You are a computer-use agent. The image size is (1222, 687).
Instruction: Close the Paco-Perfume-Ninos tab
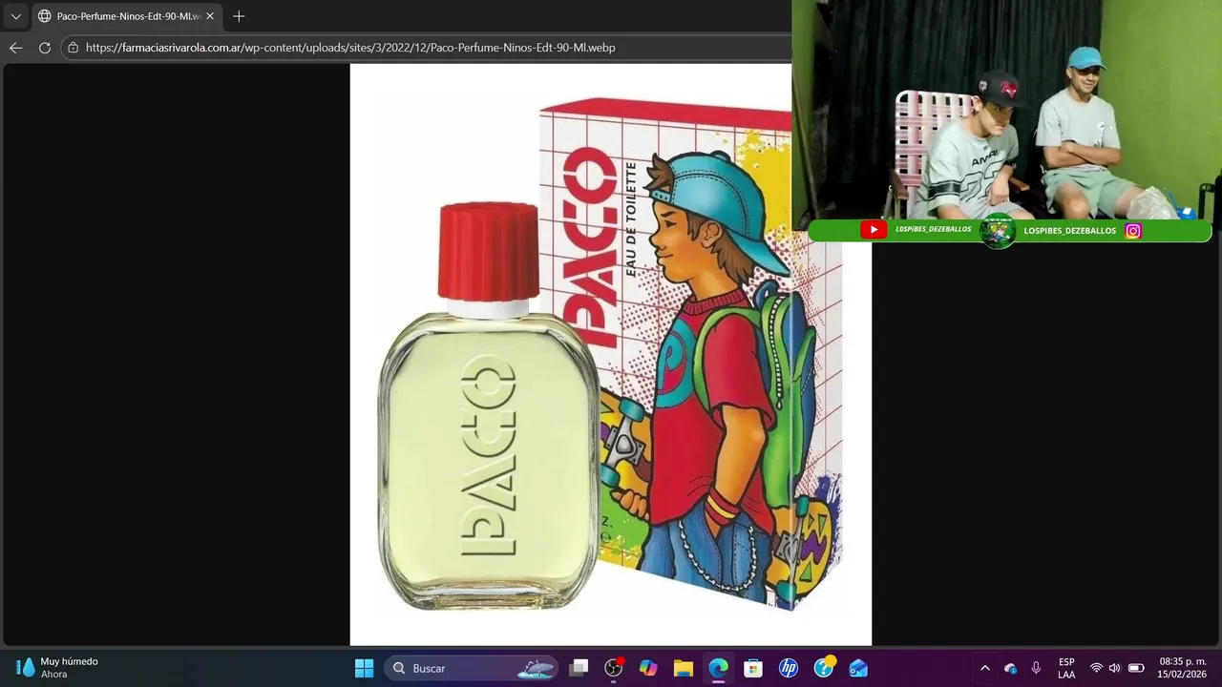(x=210, y=16)
